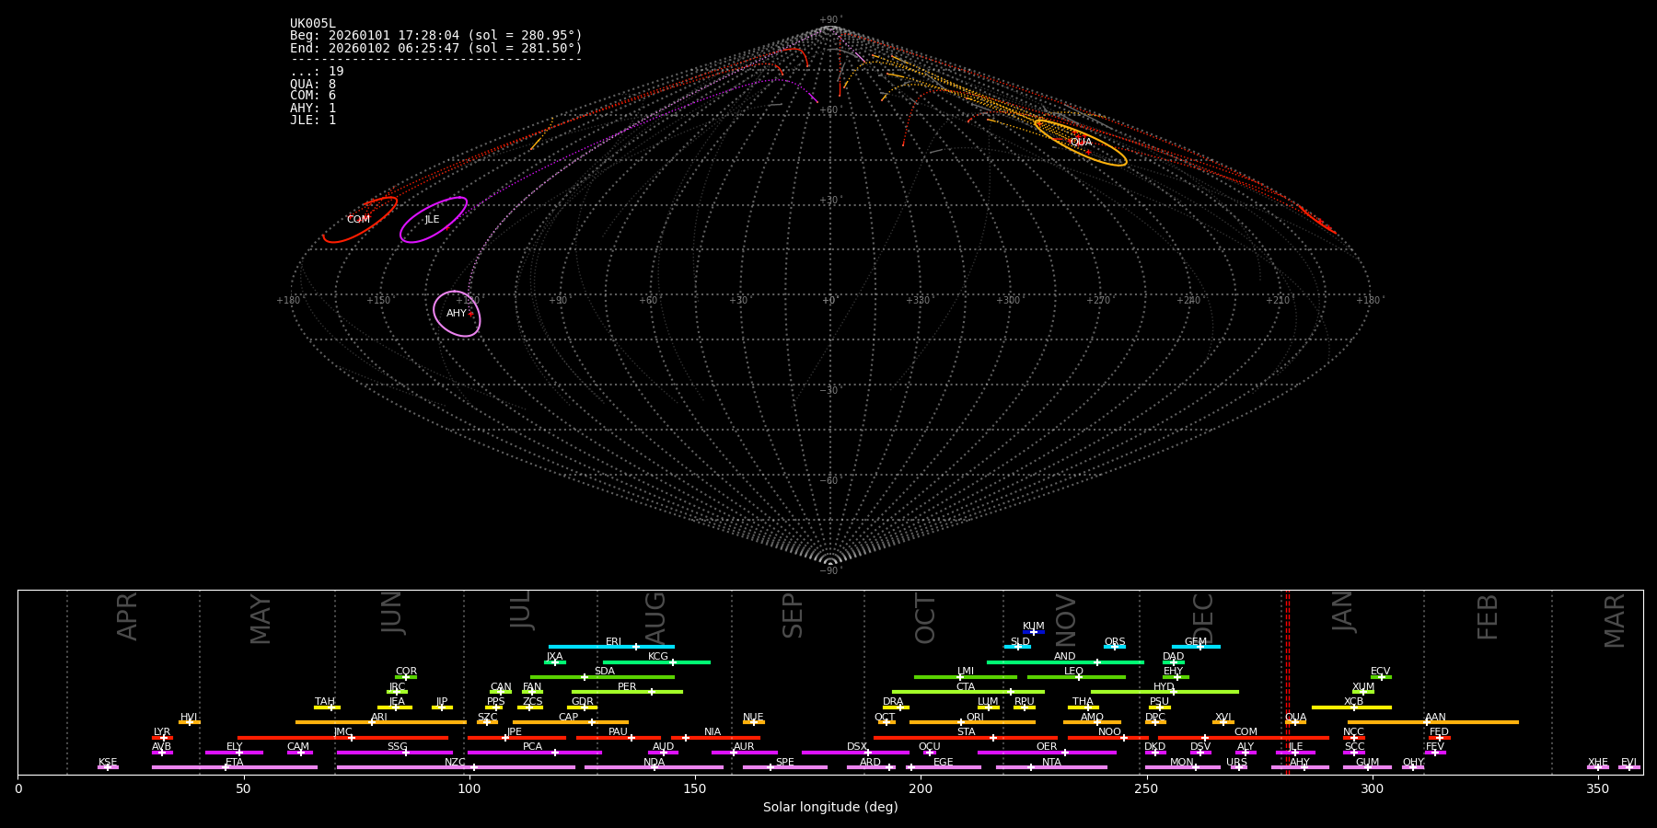
Task: Click the red dashed current solar longitude line
Action: [1287, 681]
